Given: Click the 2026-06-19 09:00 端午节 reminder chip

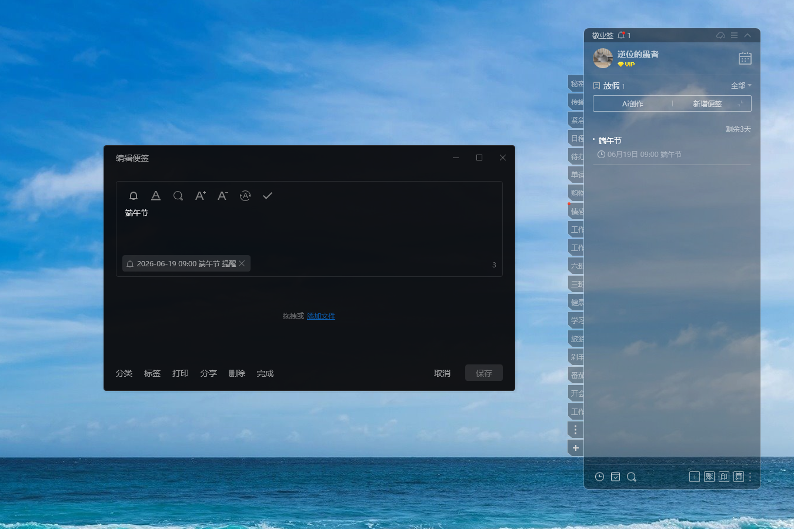Looking at the screenshot, I should [186, 263].
